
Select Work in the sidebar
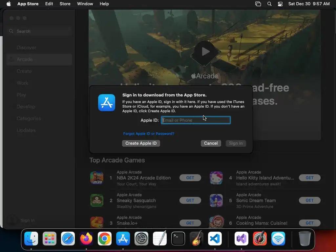coord(39,83)
